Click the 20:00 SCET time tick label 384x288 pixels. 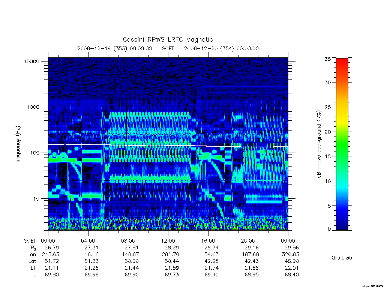248,241
